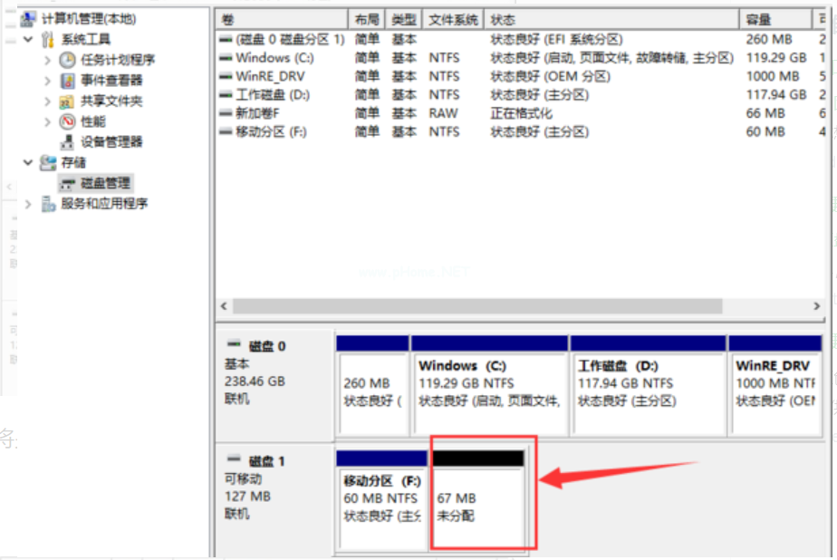Click the Computer Management root icon
The image size is (837, 560).
tap(29, 18)
